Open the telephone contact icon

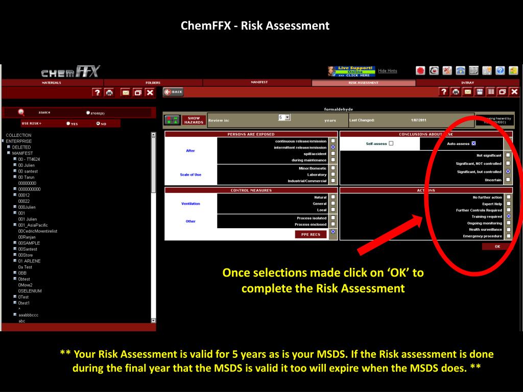coord(460,70)
